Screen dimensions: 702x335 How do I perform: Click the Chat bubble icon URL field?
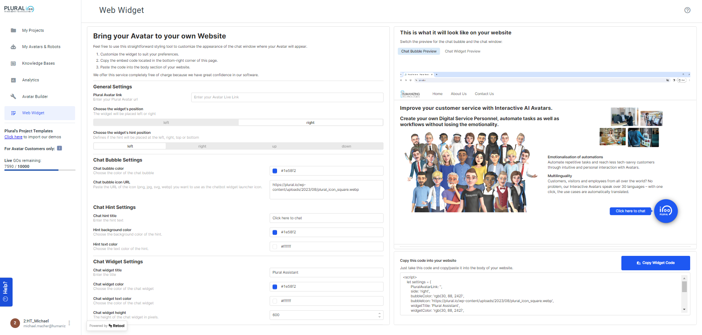click(x=327, y=190)
